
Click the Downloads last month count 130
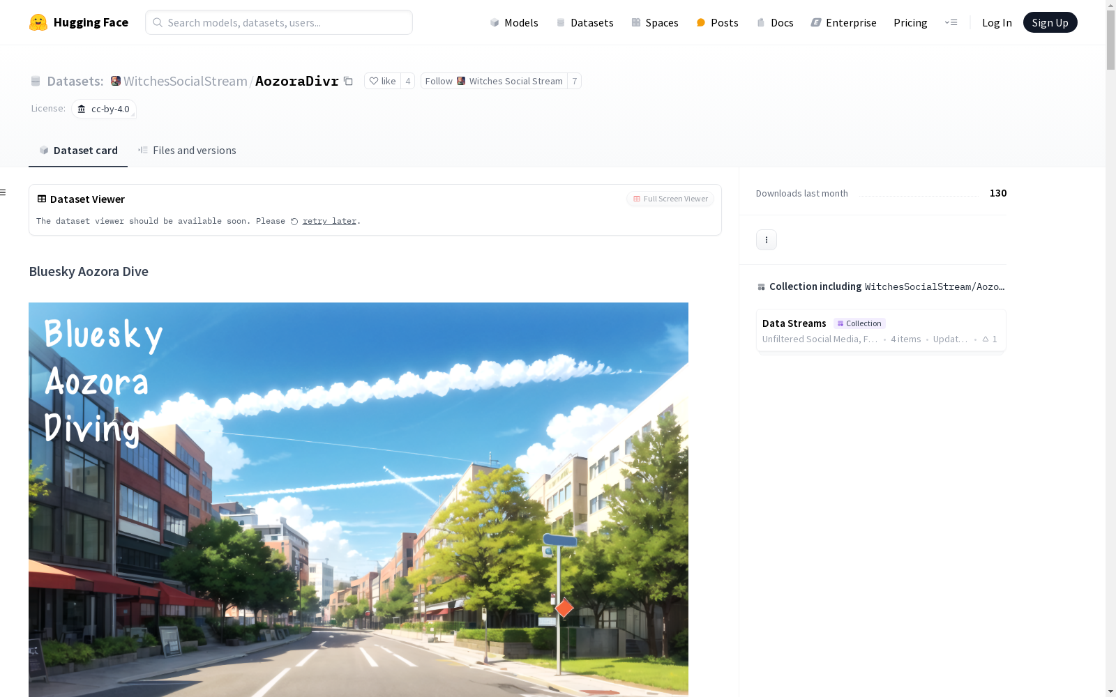coord(998,193)
